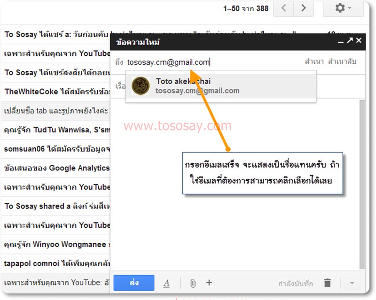Click the compose message scrollbar

pyautogui.click(x=362, y=183)
